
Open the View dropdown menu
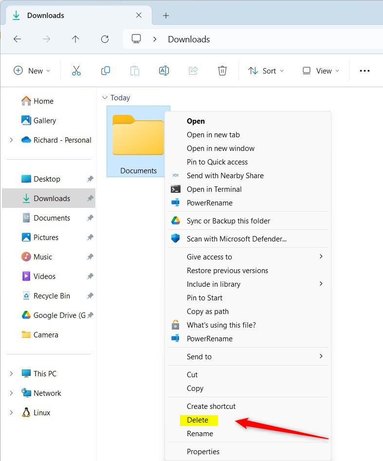tap(320, 71)
